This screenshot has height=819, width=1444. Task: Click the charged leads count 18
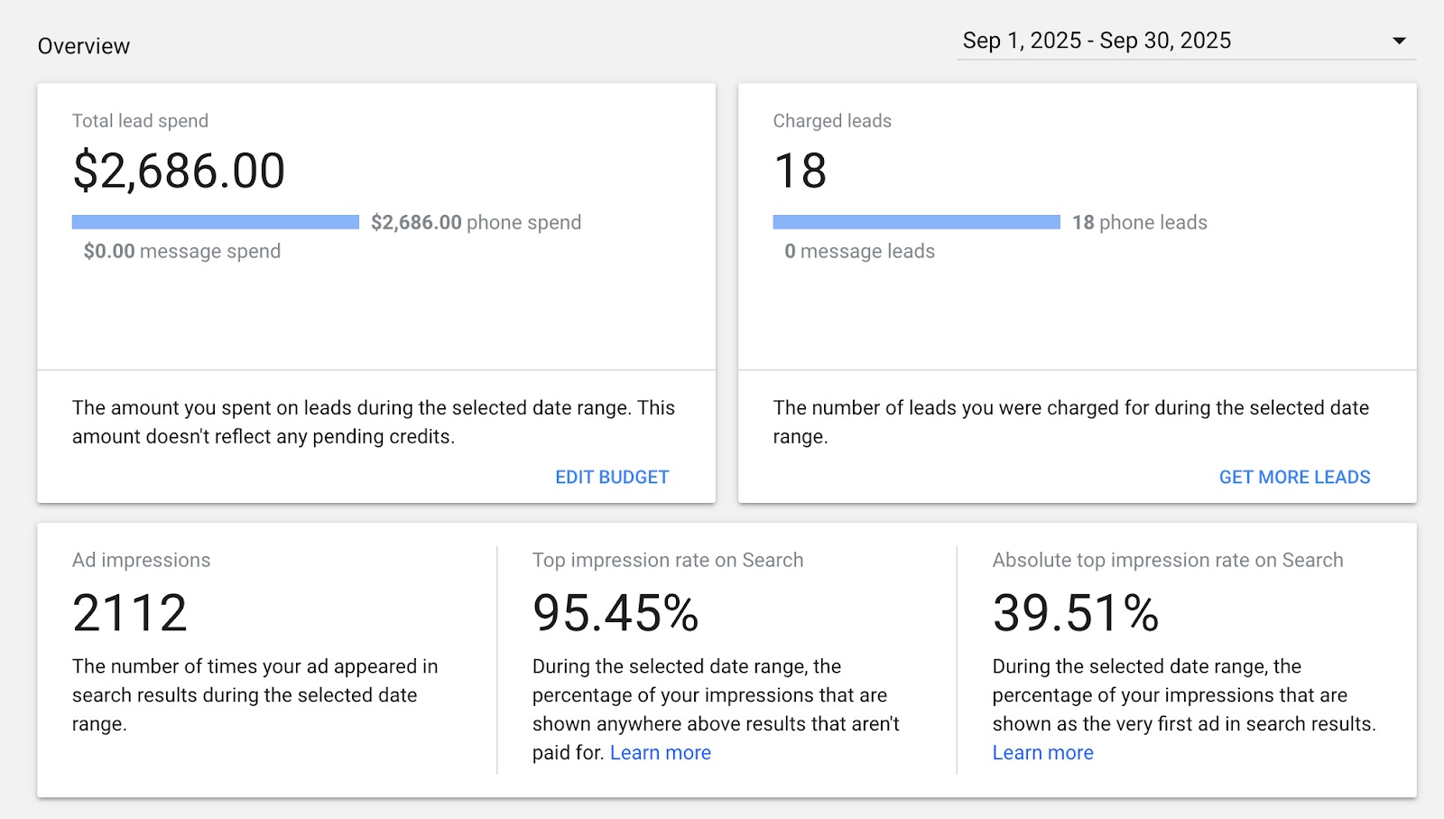click(800, 171)
